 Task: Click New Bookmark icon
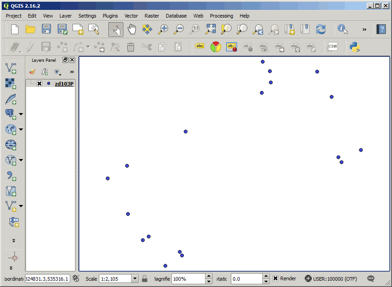coord(290,29)
